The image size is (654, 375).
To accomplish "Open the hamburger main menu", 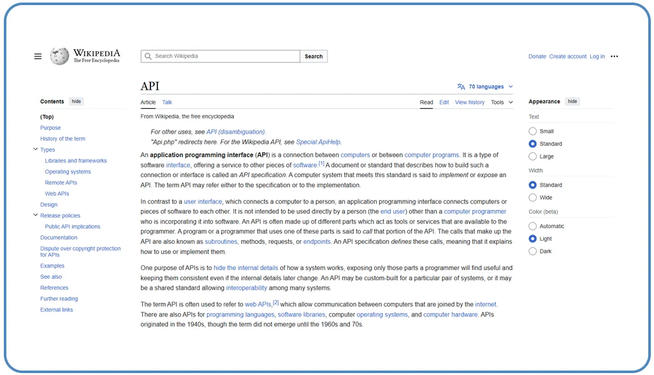I will tap(38, 56).
